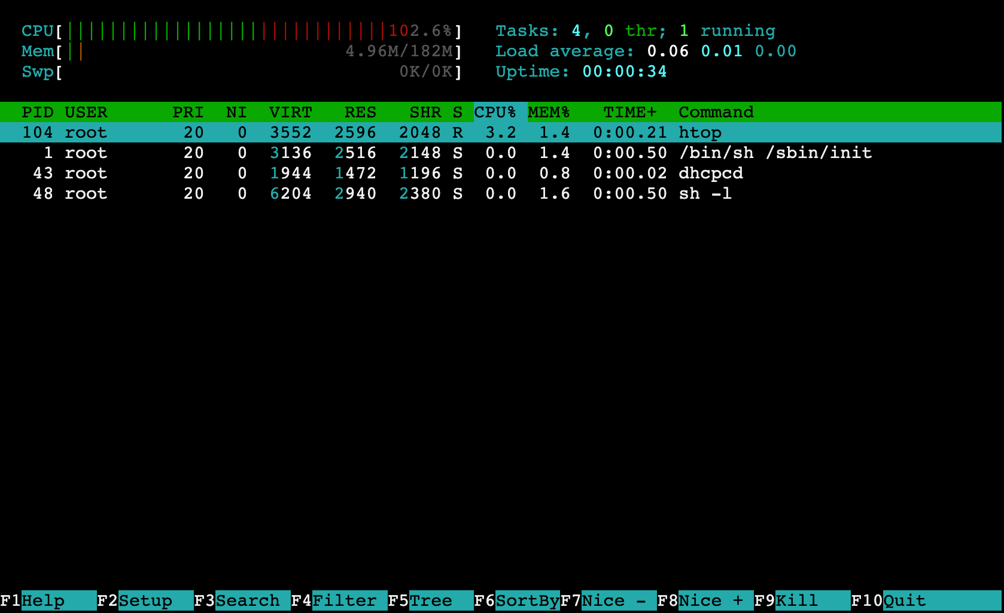Select the dhcpcd process row
This screenshot has height=613, width=1004.
359,173
